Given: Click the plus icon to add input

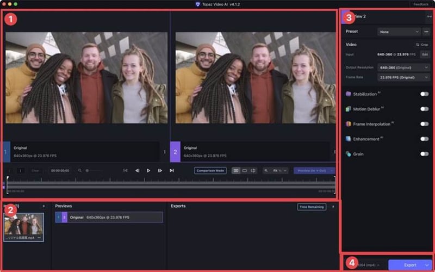Looking at the screenshot, I should (x=43, y=206).
